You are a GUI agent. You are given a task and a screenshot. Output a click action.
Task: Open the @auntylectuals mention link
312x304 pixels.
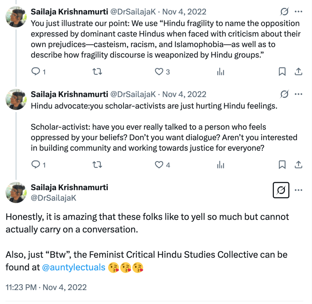click(x=73, y=267)
